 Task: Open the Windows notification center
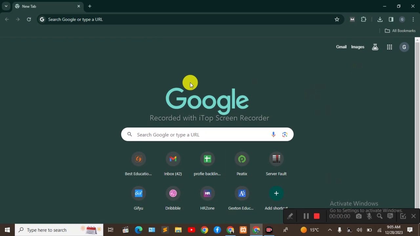click(410, 230)
